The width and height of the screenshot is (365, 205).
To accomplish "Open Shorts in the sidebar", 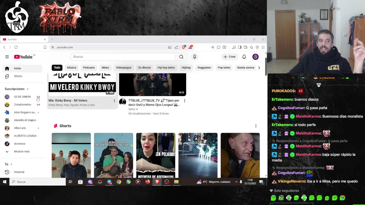I will click(x=22, y=76).
